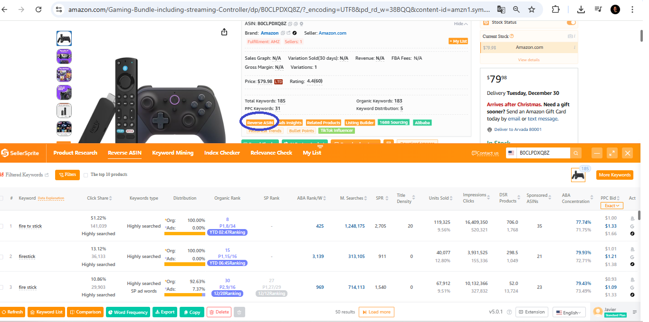Click the Refresh icon in bottom toolbar

(x=4, y=312)
